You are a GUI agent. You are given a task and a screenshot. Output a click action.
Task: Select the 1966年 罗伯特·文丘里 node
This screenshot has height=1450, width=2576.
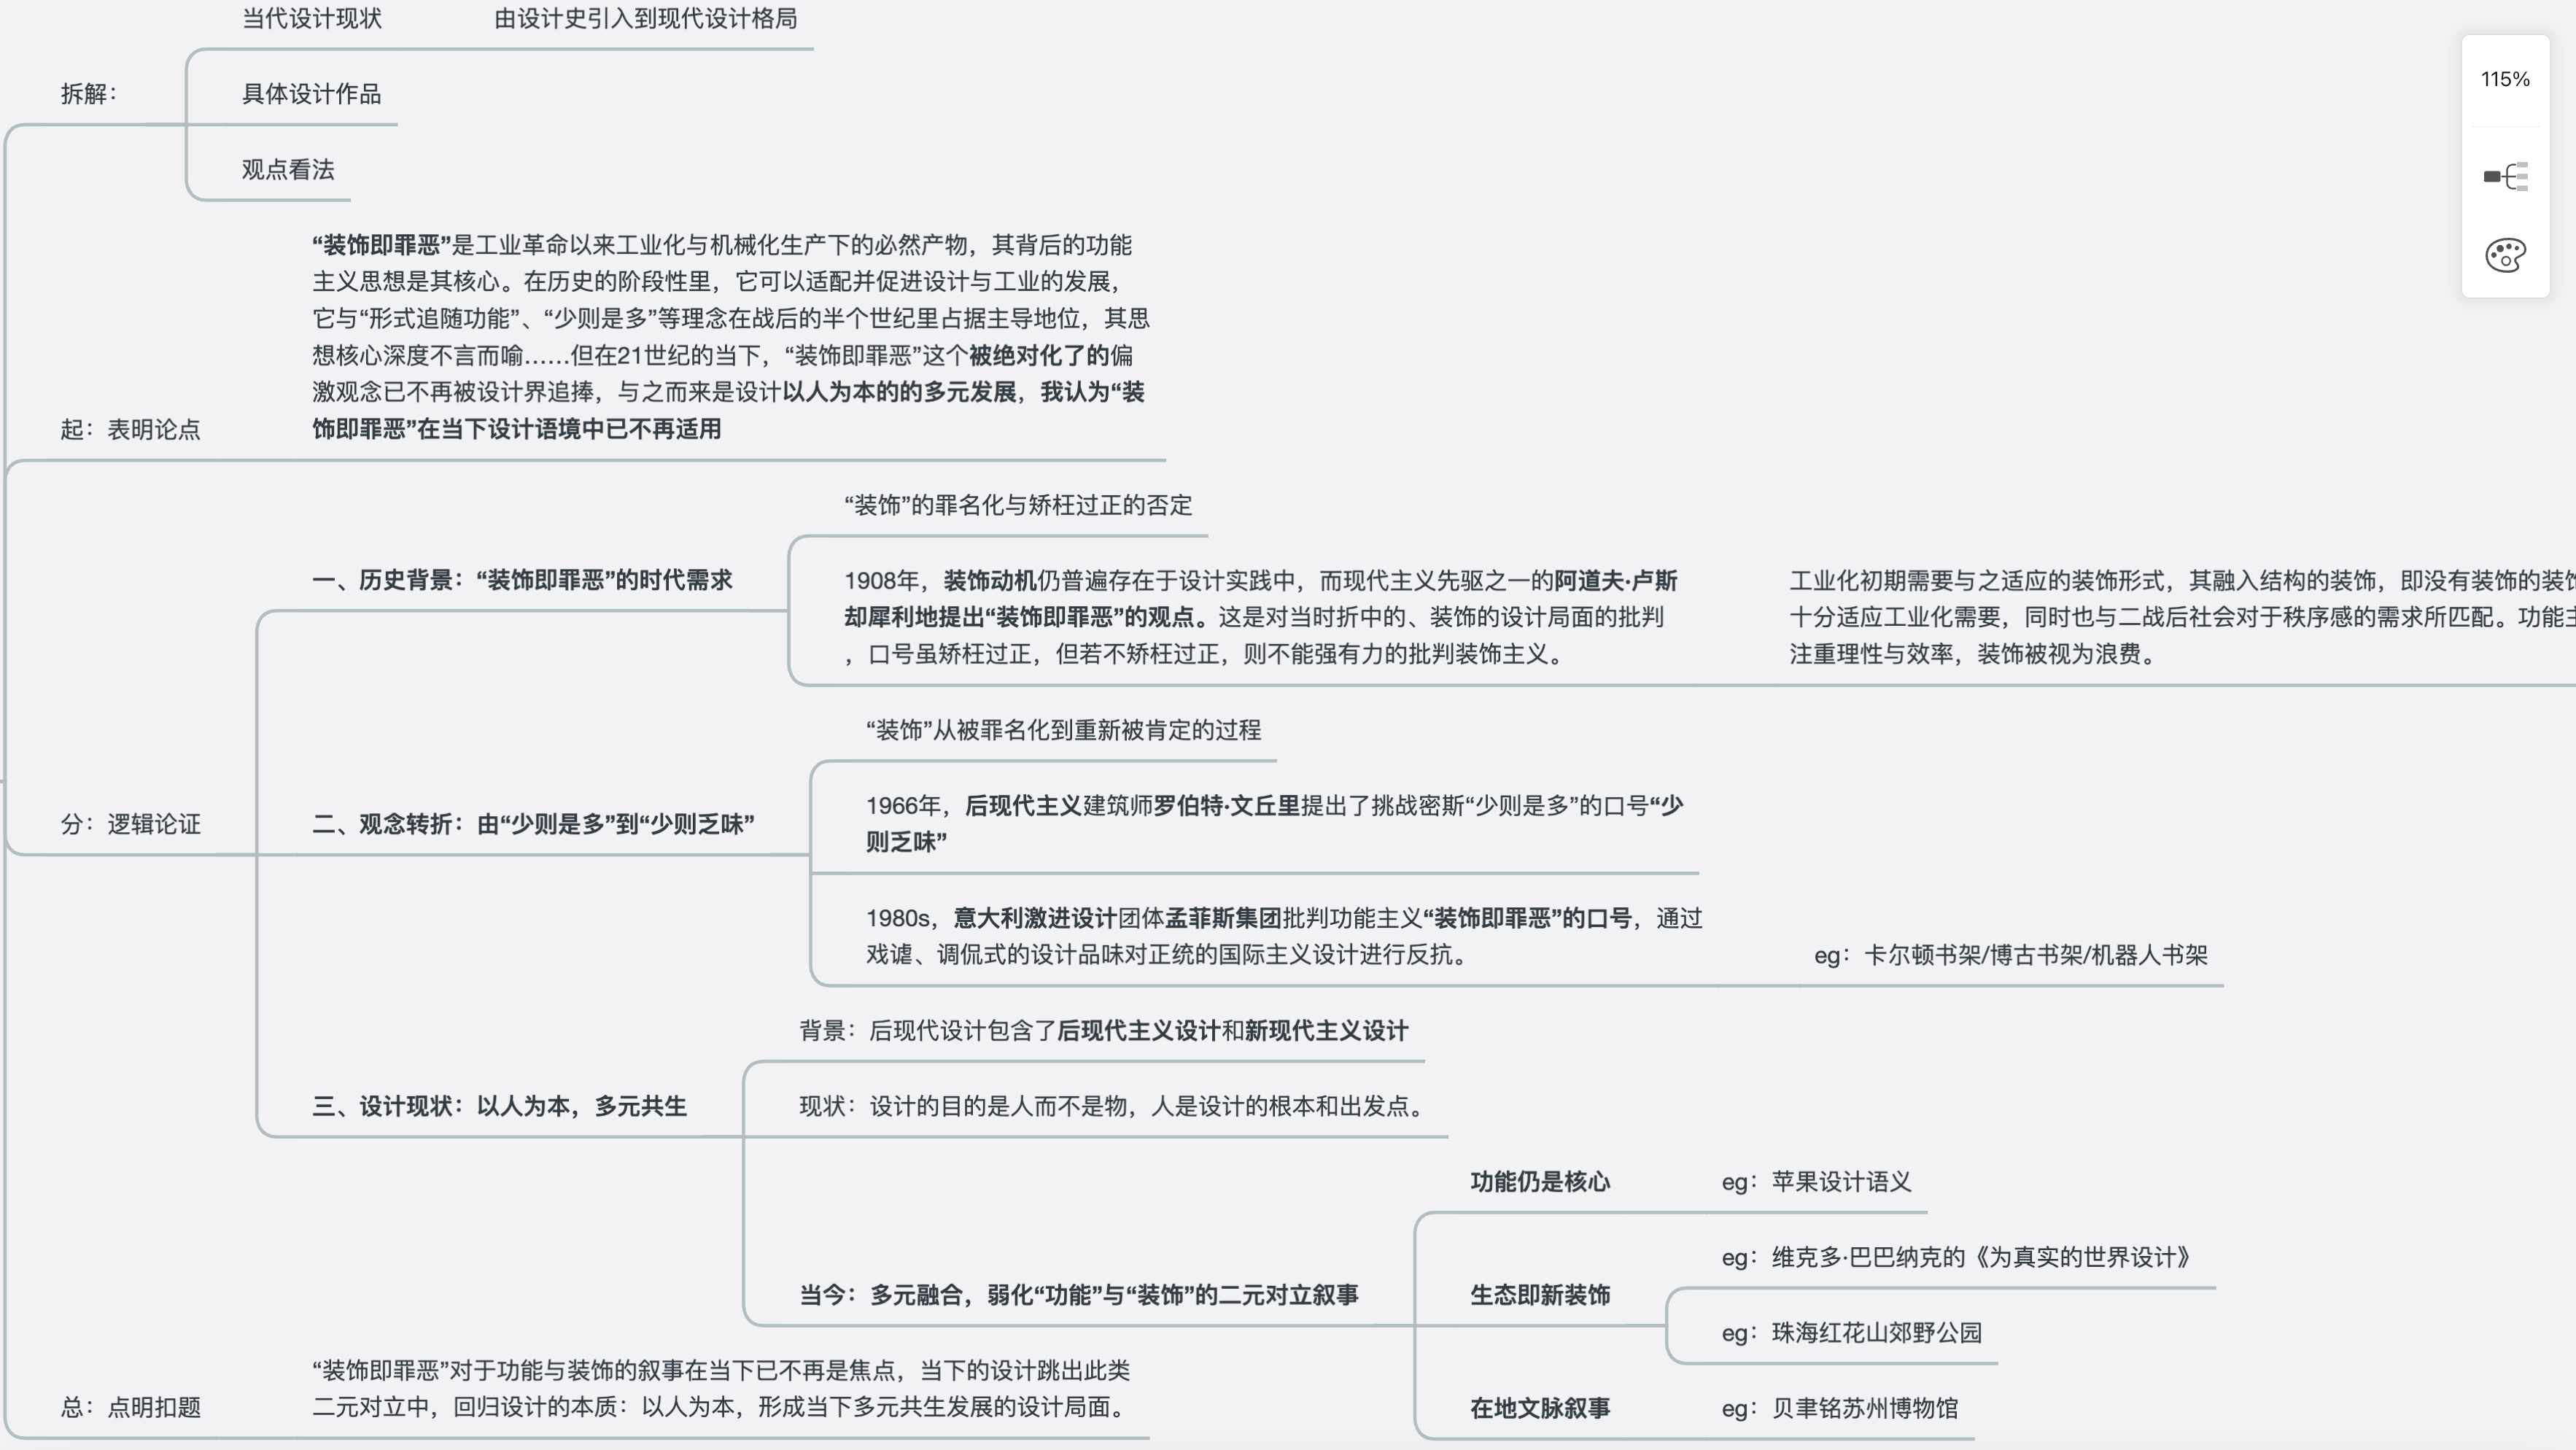[1275, 823]
